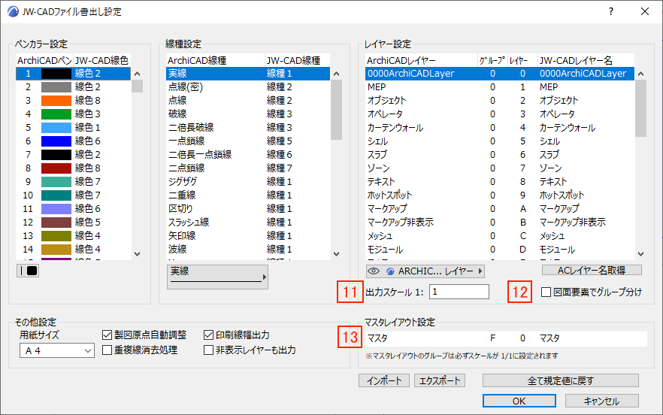Select the メッシュ layer row

tap(500, 236)
